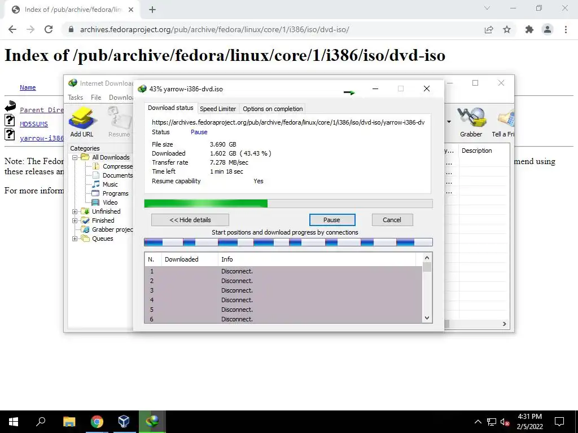Show hidden system tray icons
The width and height of the screenshot is (578, 433).
coord(478,422)
